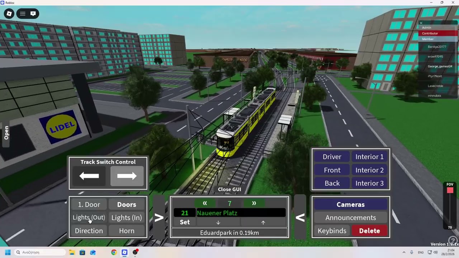Collapse the left control panel with > arrow
The image size is (459, 258).
pyautogui.click(x=159, y=217)
